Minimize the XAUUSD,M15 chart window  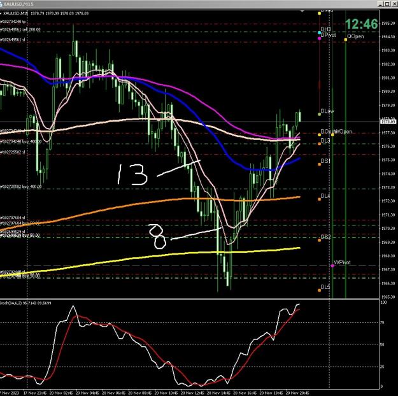(380, 4)
